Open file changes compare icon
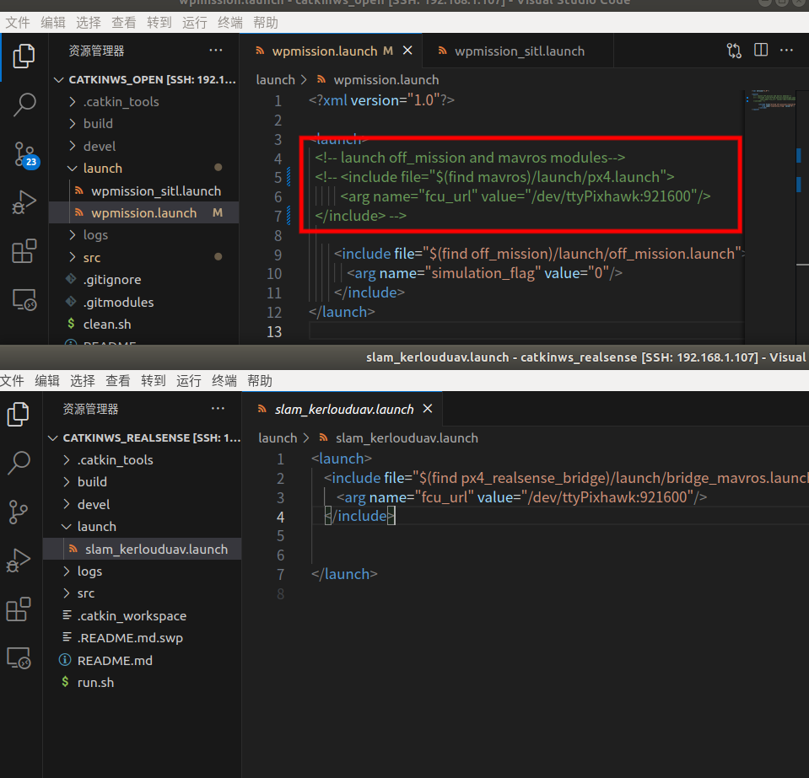The width and height of the screenshot is (809, 778). coord(734,51)
